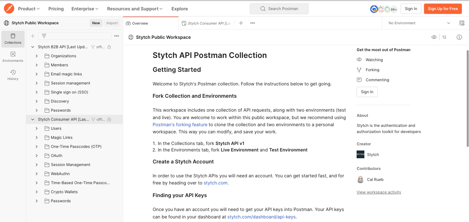Expand the OAuth folder
Image resolution: width=469 pixels, height=222 pixels.
click(37, 156)
